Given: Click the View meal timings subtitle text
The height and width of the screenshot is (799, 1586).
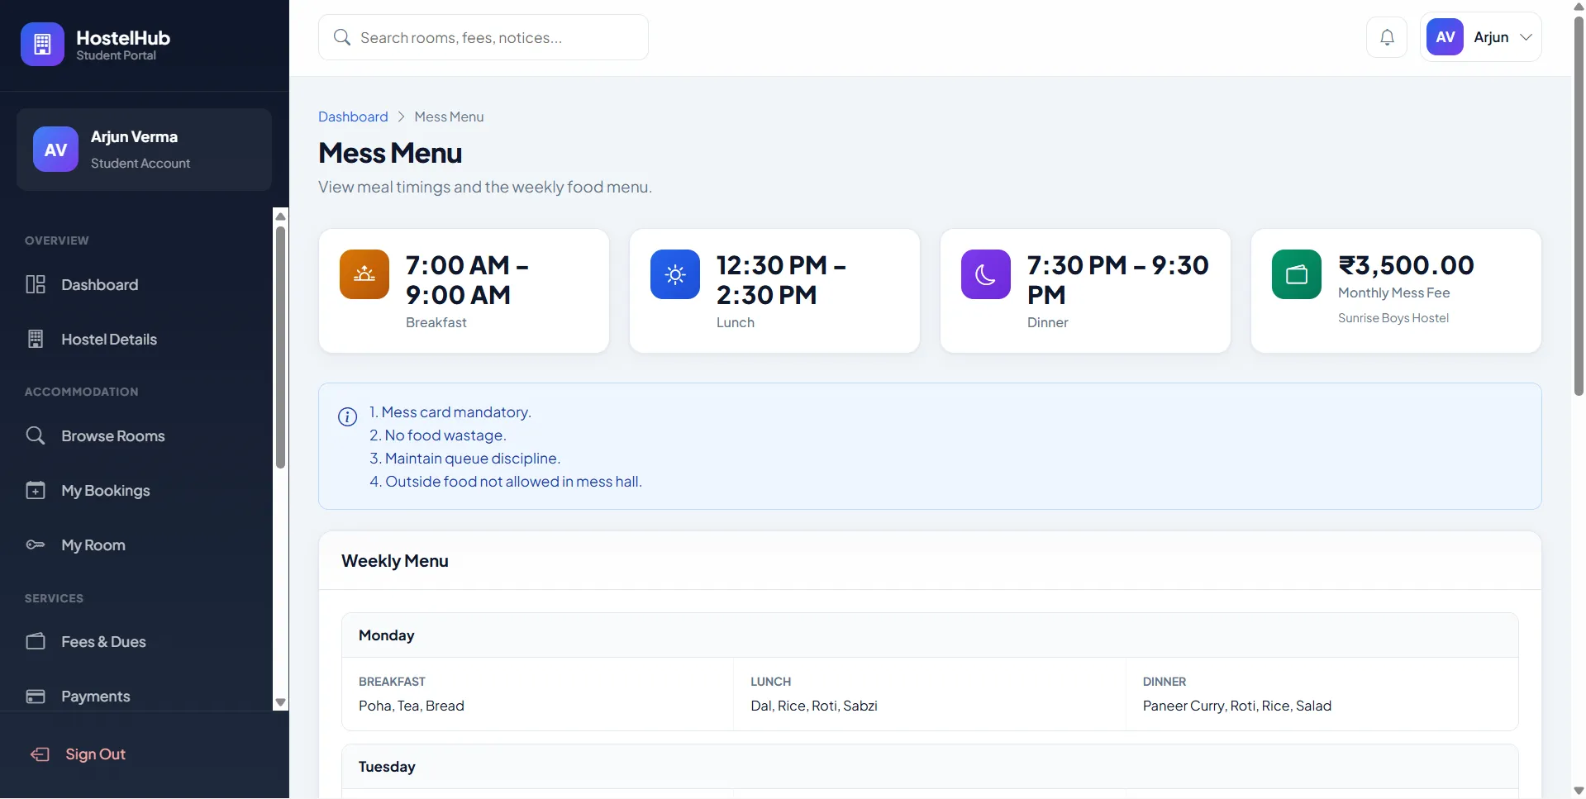Looking at the screenshot, I should 485,187.
